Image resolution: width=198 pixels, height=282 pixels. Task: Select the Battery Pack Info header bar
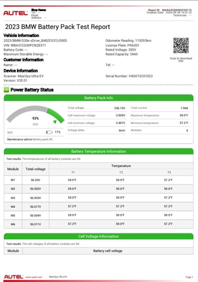point(99,98)
